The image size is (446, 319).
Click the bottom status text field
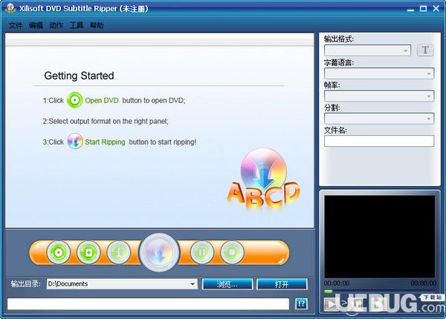tap(148, 304)
